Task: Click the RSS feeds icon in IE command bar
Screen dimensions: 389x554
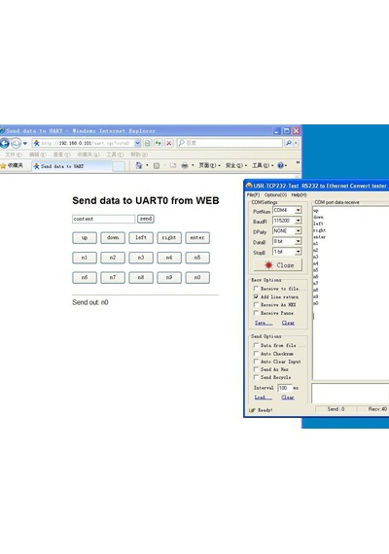Action: (157, 165)
